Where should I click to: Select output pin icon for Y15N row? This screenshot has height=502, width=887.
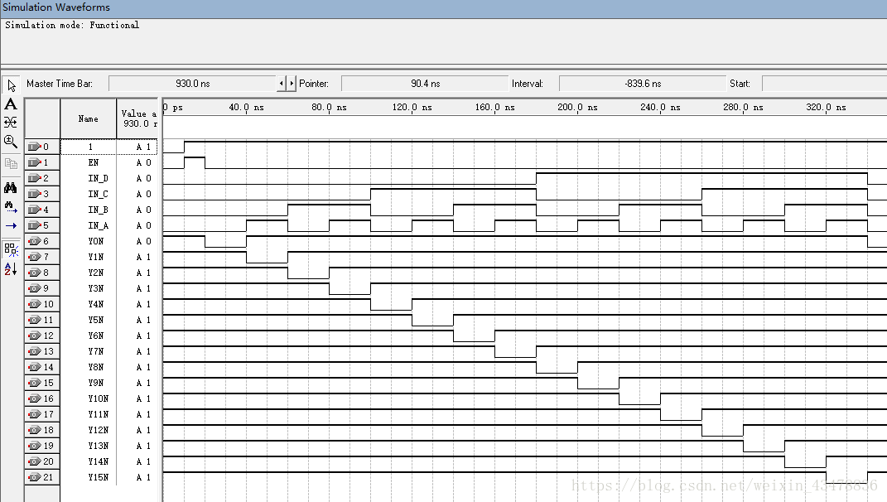(35, 477)
